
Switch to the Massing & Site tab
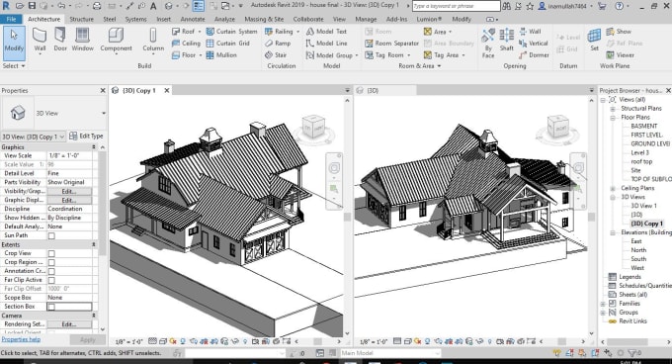(264, 20)
